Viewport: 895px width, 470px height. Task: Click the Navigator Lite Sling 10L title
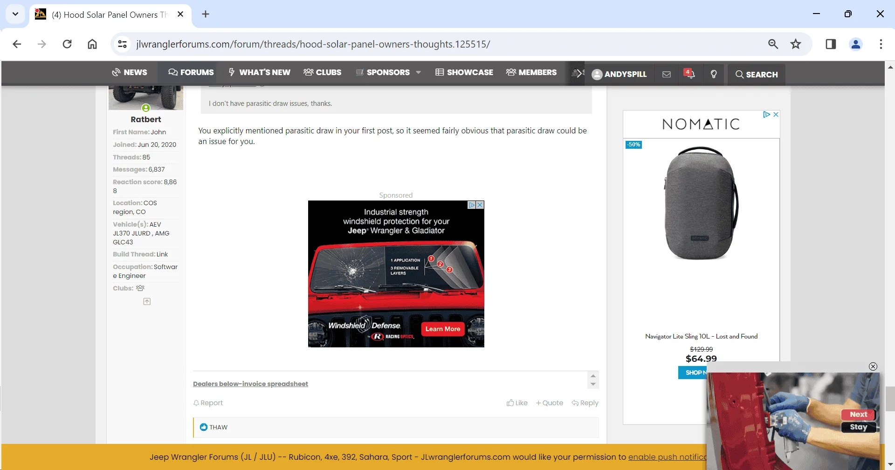701,336
